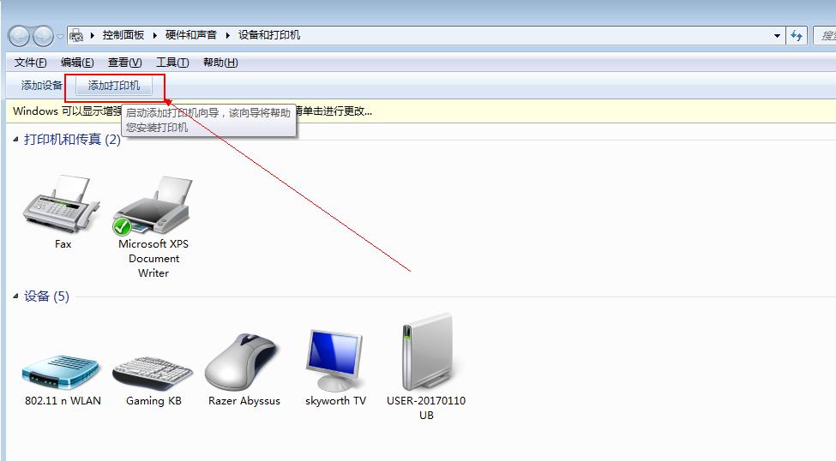Click the refresh button beside address bar
The image size is (836, 461).
click(797, 36)
